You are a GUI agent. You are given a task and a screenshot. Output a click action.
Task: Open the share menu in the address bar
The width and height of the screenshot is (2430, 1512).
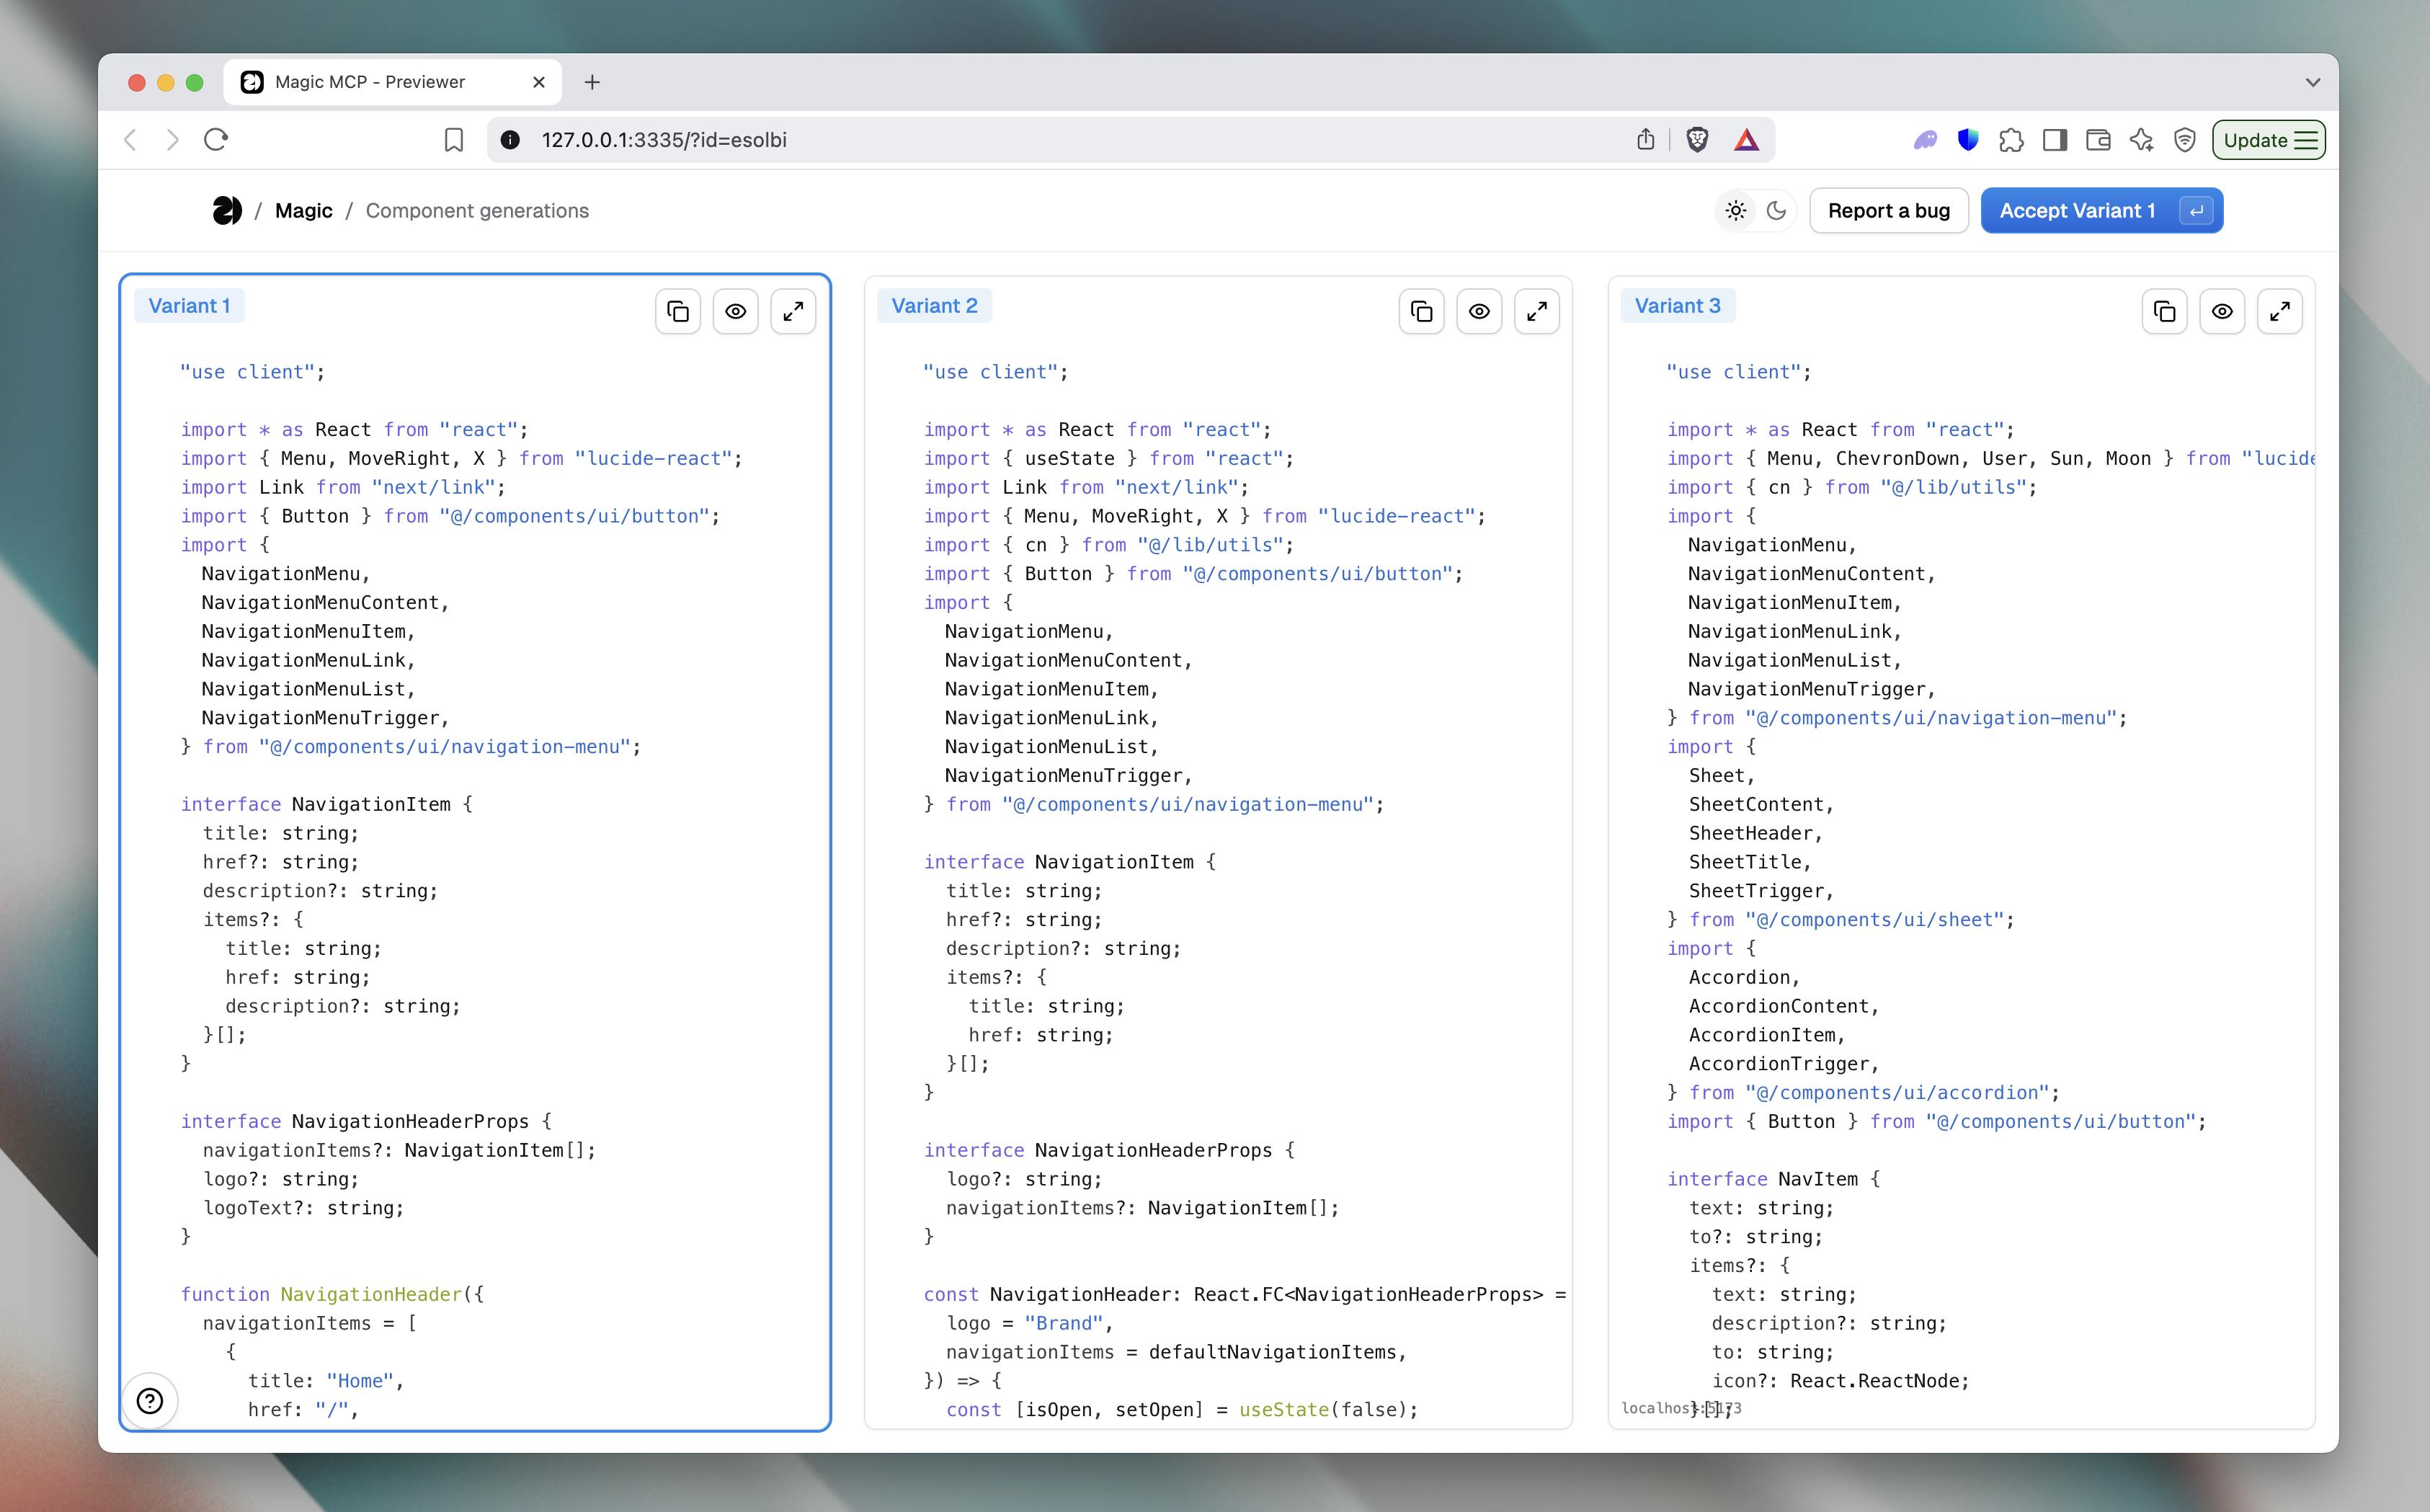1646,139
